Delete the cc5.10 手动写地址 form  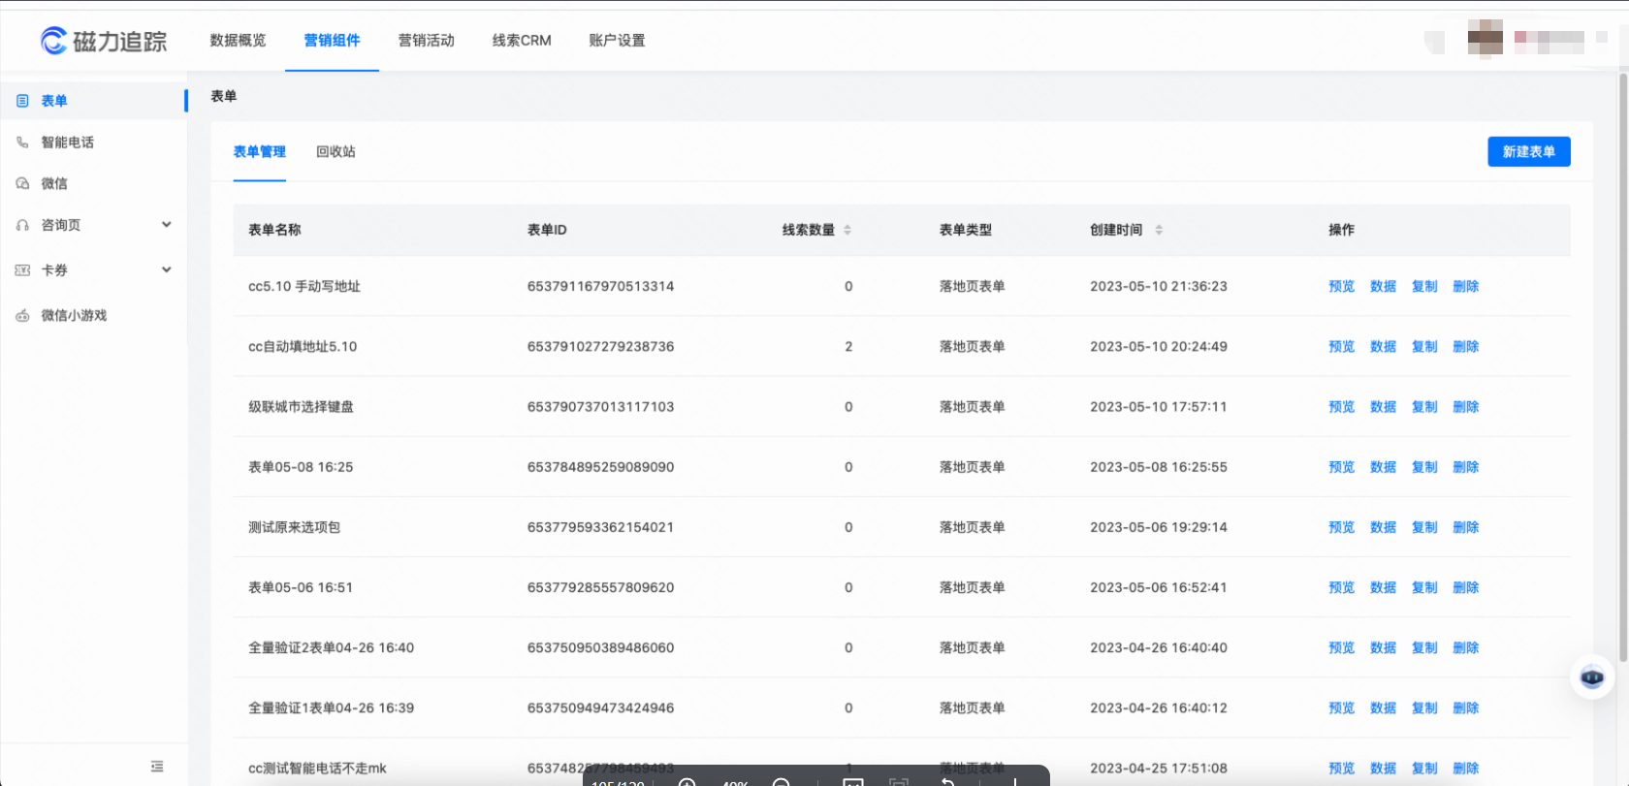coord(1466,287)
